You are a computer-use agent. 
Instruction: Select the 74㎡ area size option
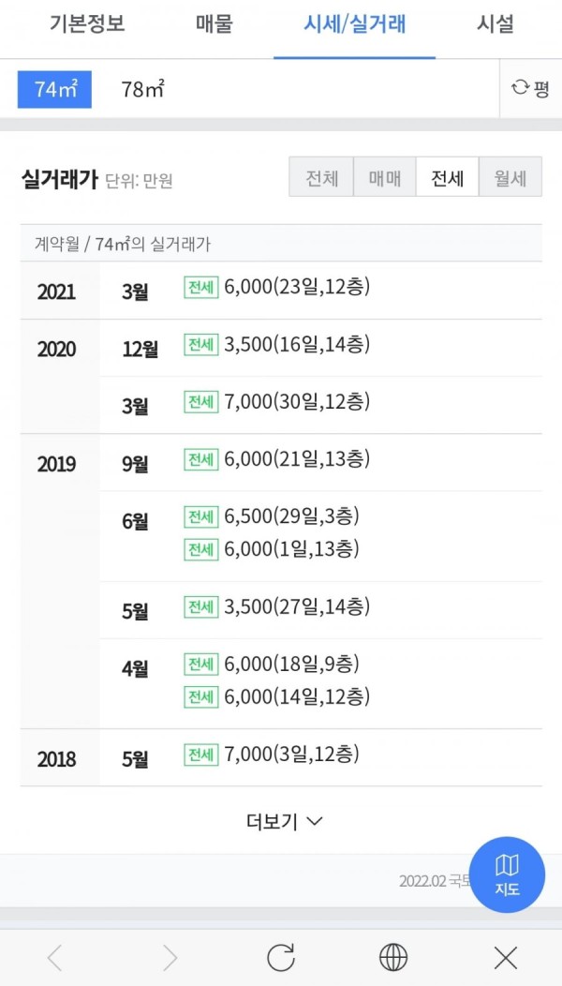click(54, 89)
